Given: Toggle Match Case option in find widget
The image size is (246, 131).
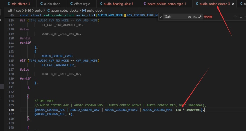Looking at the screenshot, I should coord(190,17).
